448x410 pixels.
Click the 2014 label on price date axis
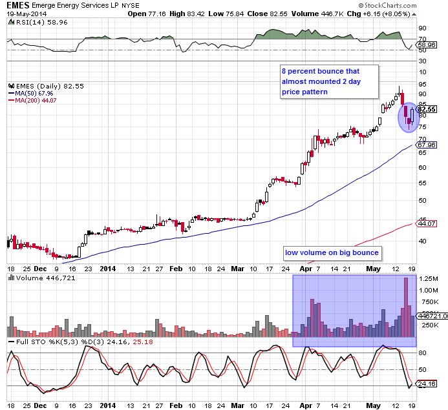(x=108, y=269)
